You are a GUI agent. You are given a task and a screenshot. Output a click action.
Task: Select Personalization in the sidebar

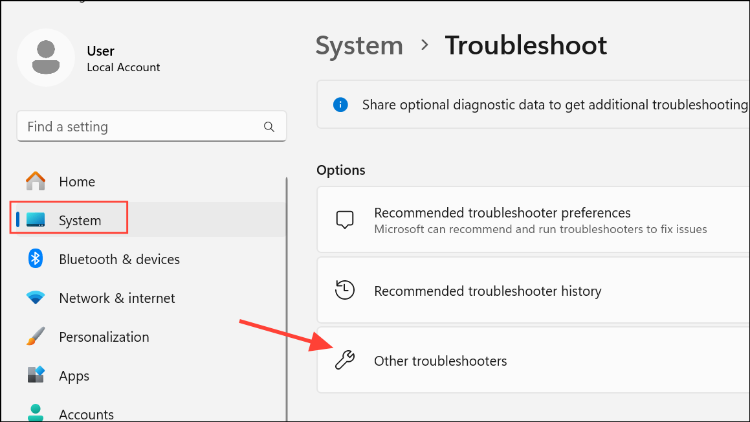coord(104,337)
